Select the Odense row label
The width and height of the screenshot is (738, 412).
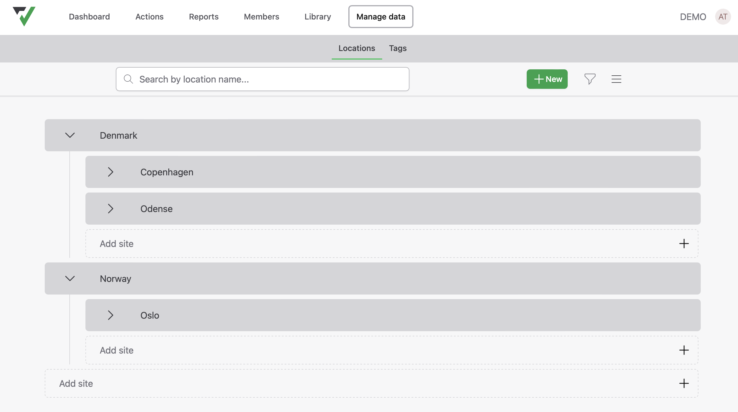pos(157,209)
